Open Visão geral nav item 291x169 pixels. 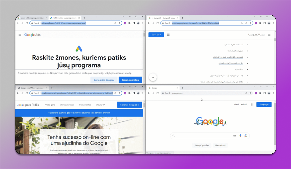50,105
